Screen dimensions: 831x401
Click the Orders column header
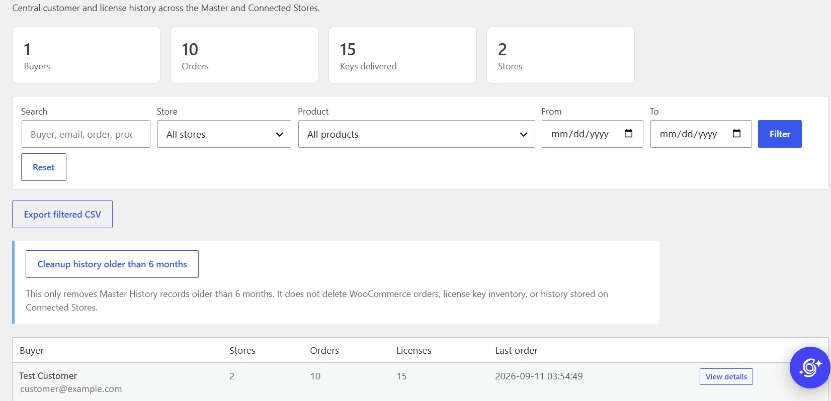(x=324, y=350)
